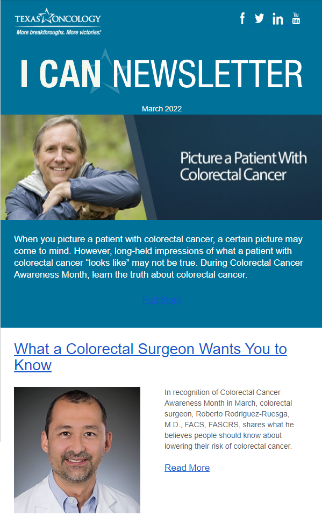Click the Texas Oncology logo
The image size is (322, 516).
(58, 22)
